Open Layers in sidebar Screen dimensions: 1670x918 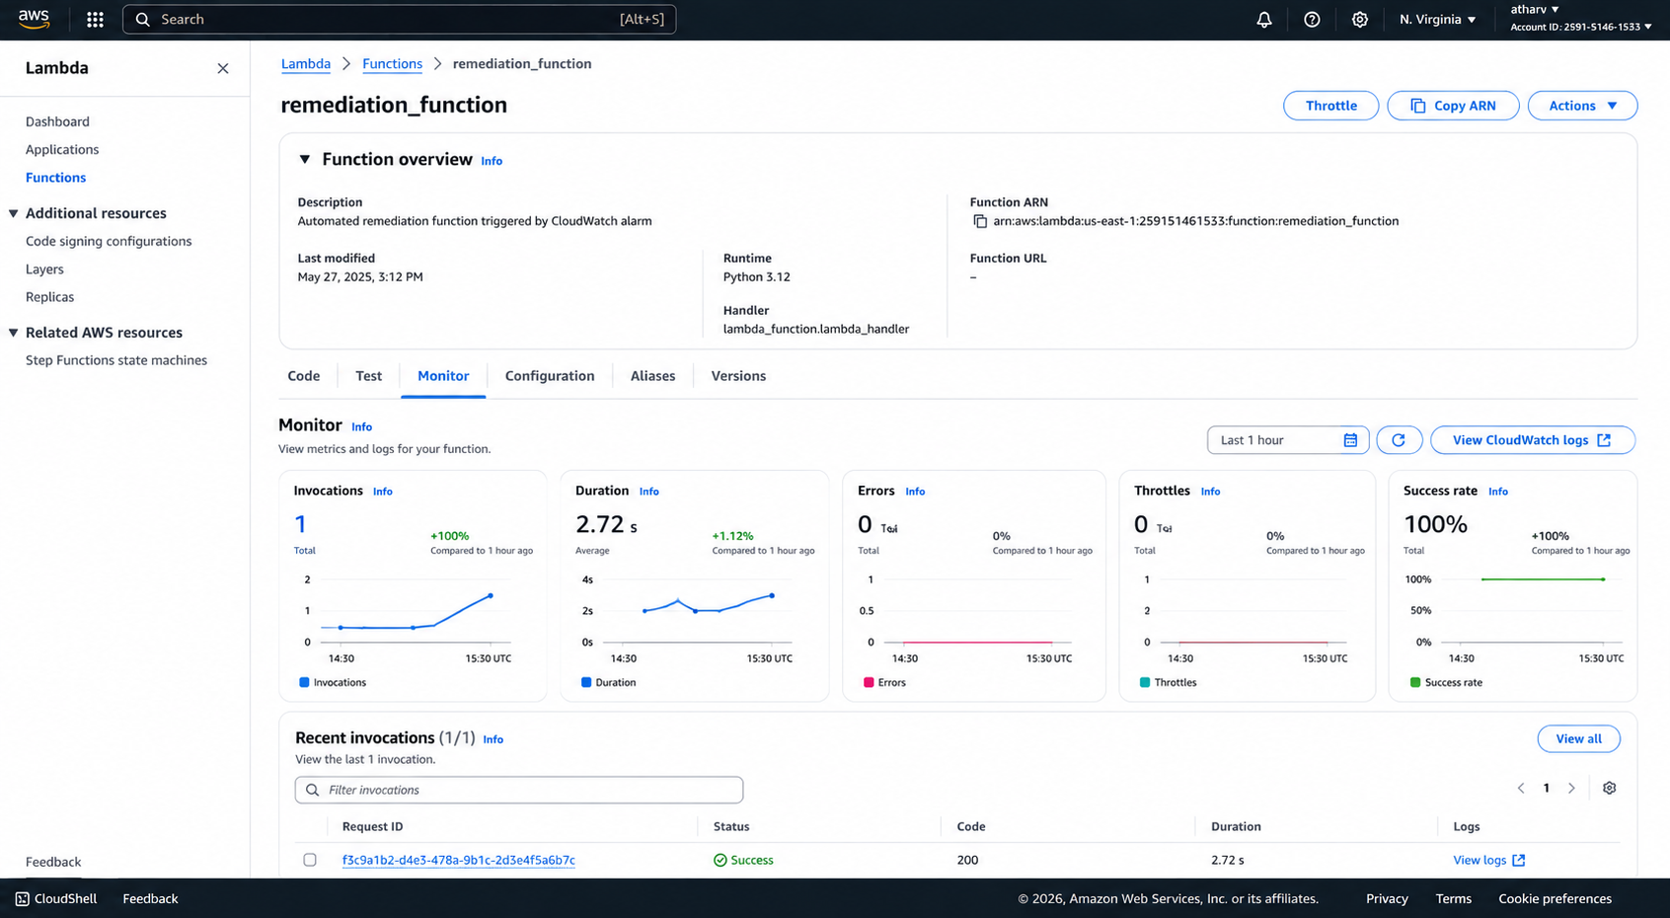click(44, 268)
